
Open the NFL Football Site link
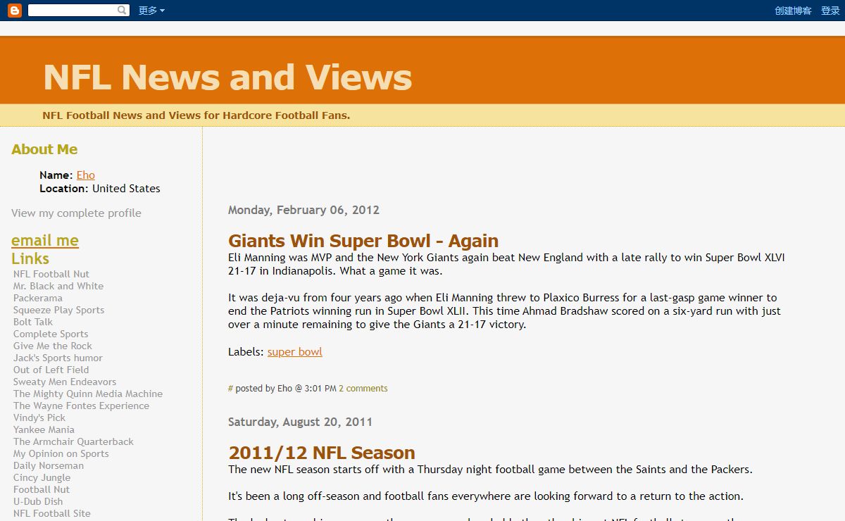point(52,513)
